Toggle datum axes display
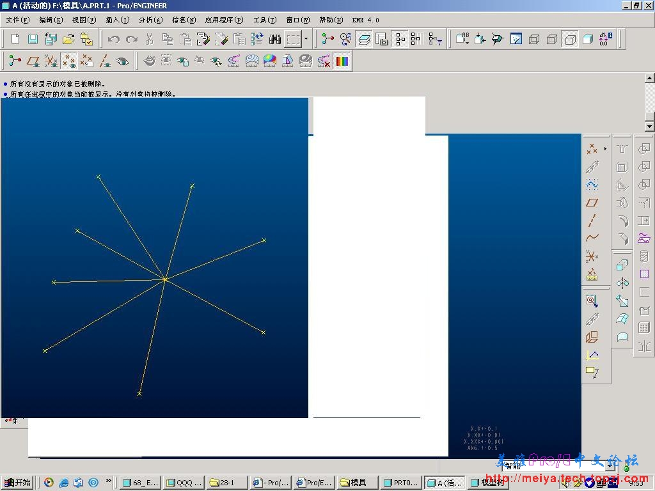Viewport: 655px width, 491px height. (104, 61)
